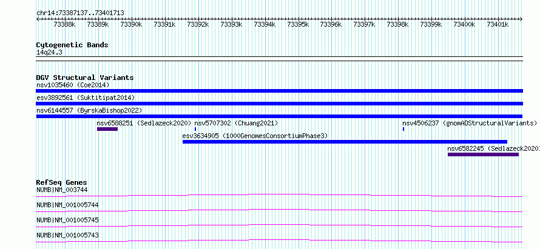Click the right arrowhead of the ruler
The image size is (540, 249).
pyautogui.click(x=521, y=19)
